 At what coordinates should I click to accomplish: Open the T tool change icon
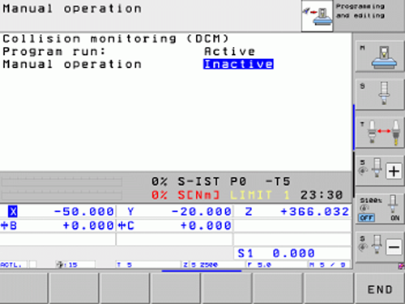pos(380,133)
